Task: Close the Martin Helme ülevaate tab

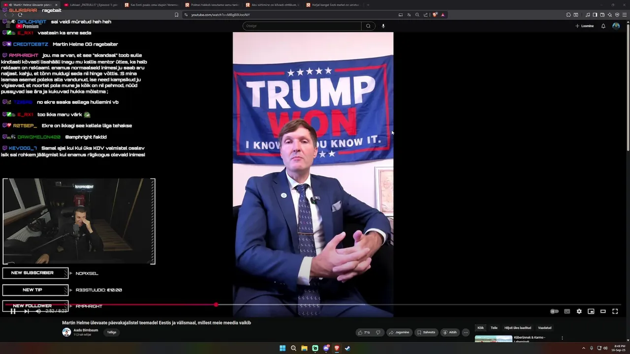Action: 56,5
